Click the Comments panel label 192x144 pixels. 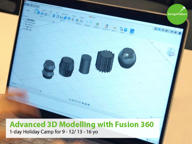(x=14, y=84)
